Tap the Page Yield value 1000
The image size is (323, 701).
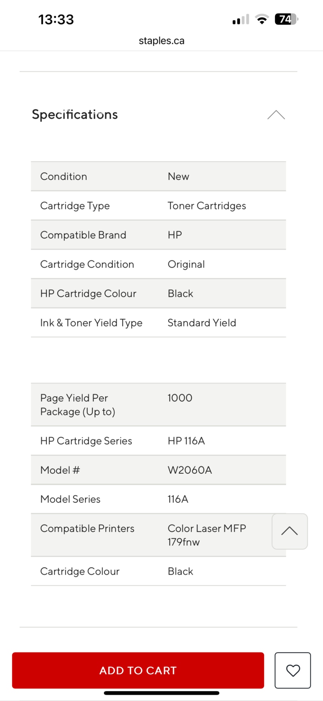(180, 398)
